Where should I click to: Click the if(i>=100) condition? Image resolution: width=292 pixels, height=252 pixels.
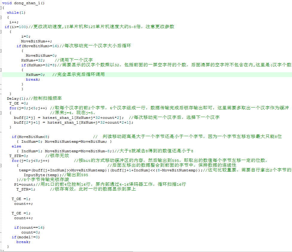point(16,27)
